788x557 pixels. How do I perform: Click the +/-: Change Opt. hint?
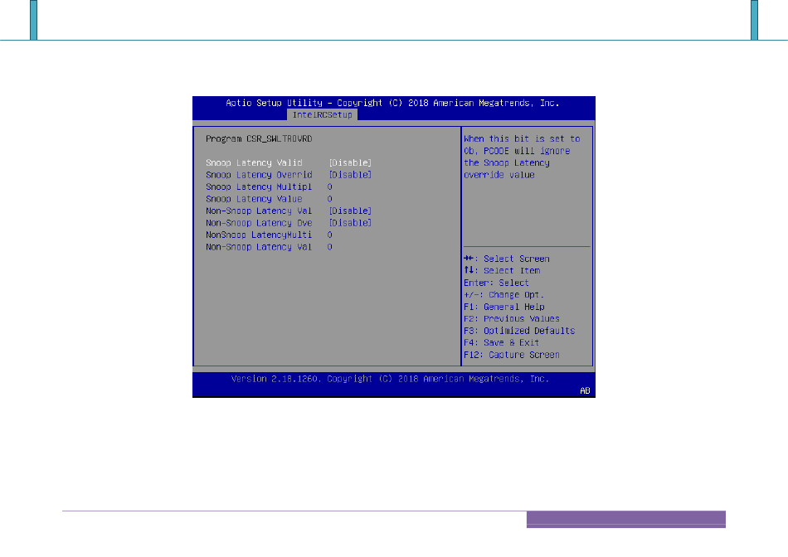tap(504, 295)
